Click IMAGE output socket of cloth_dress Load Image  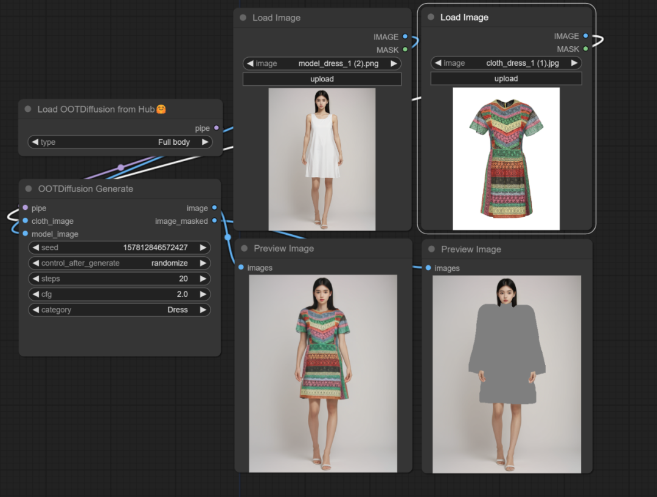[586, 36]
